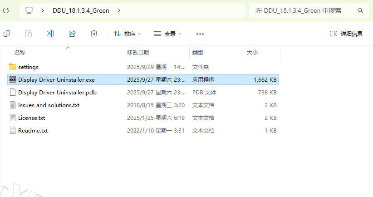This screenshot has height=197, width=373.
Task: Sort by the 大小 column header
Action: [x=252, y=53]
